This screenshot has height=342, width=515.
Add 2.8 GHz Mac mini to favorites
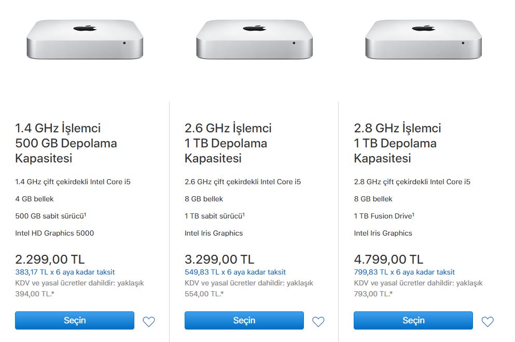click(x=488, y=322)
